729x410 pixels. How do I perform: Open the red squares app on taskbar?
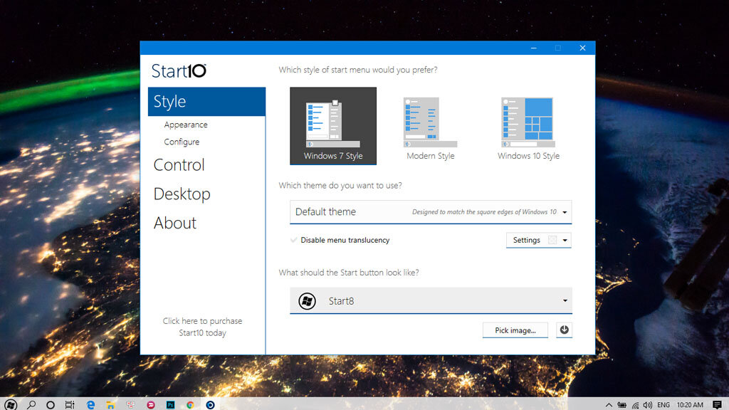pyautogui.click(x=131, y=405)
